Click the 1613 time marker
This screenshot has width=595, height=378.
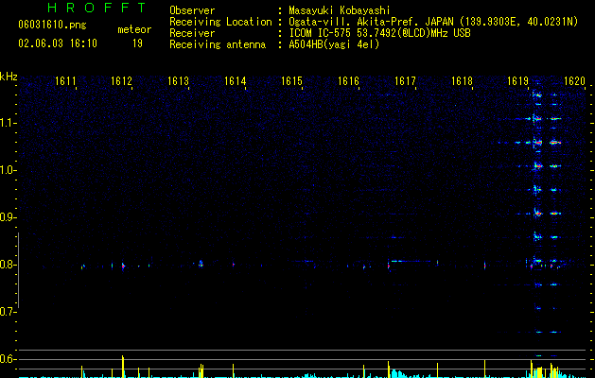pyautogui.click(x=178, y=81)
